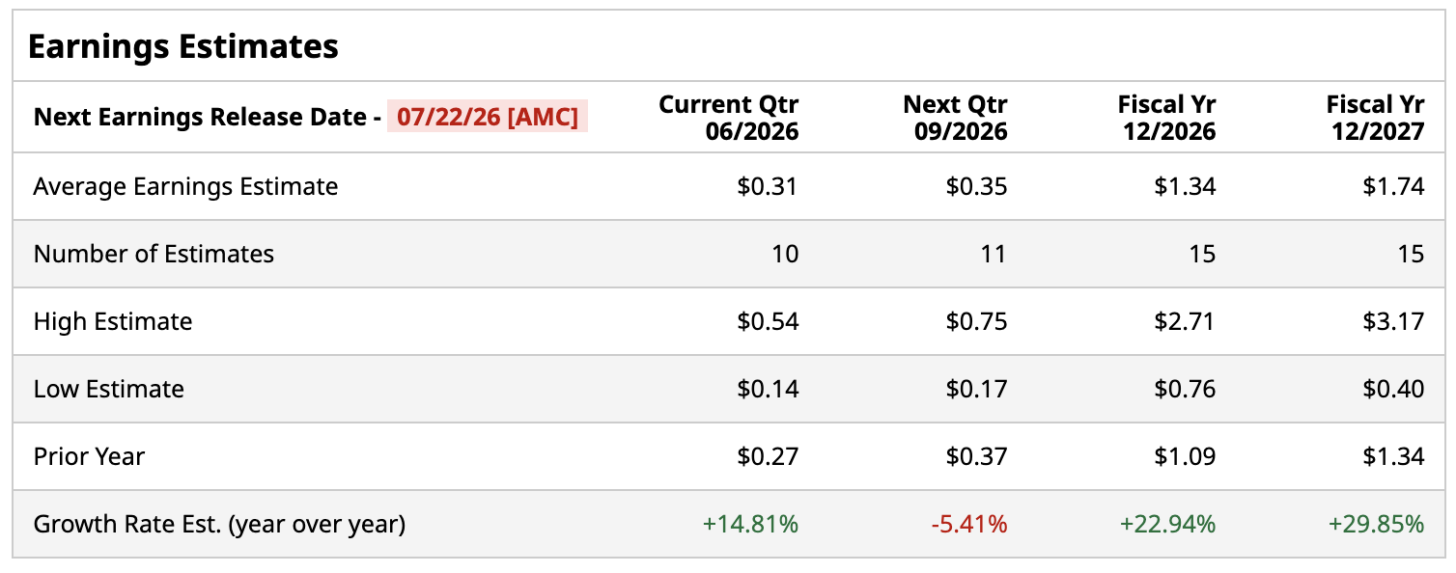The image size is (1456, 573).
Task: Select the Low Estimate row label
Action: (x=108, y=389)
